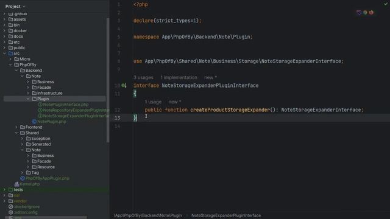Click interface name NoteStorageExpanderPluginInterface on line 10
The image size is (390, 219).
210,85
